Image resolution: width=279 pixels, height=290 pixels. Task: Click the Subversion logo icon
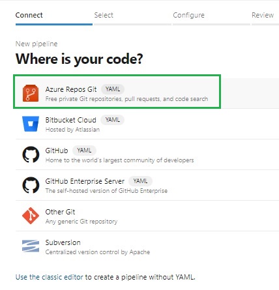pos(31,246)
